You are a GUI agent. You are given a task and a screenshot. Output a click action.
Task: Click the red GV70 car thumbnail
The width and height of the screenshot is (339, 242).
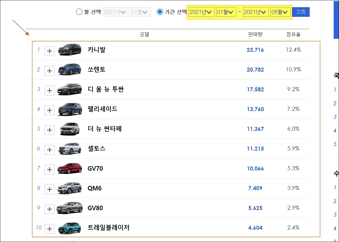point(70,168)
